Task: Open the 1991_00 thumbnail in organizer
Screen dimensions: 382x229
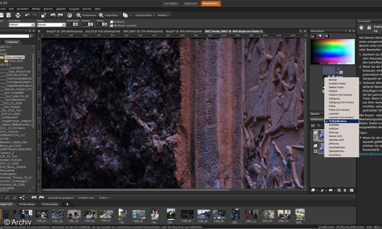Action: (x=58, y=216)
